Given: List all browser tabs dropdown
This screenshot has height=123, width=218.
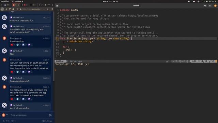Looking at the screenshot, I should tap(49, 5).
